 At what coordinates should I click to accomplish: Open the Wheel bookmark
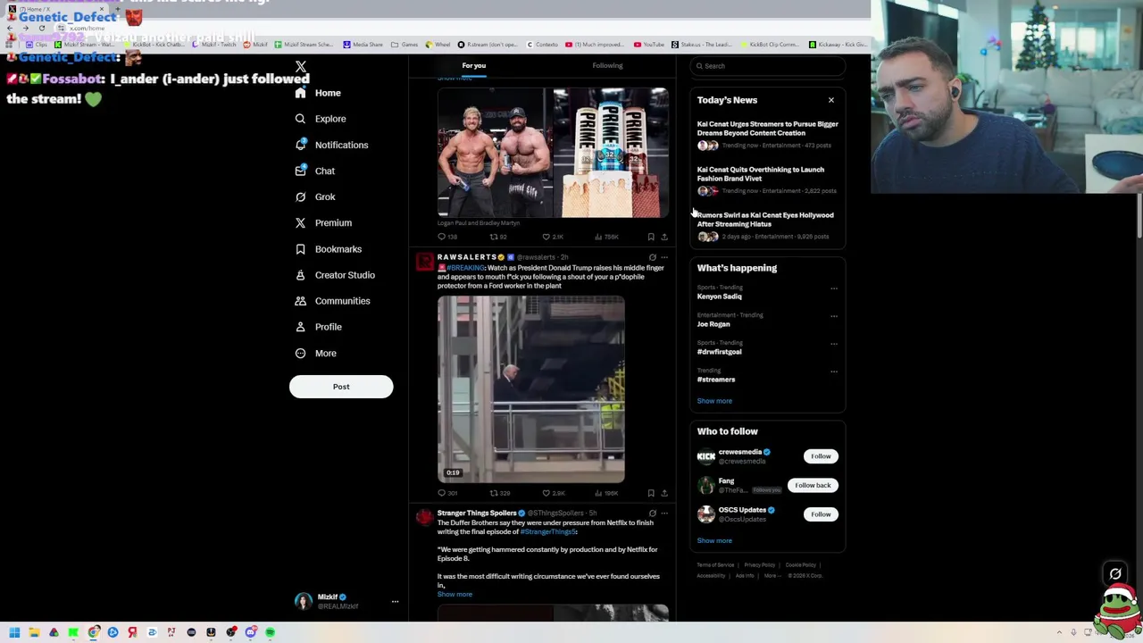tap(438, 45)
